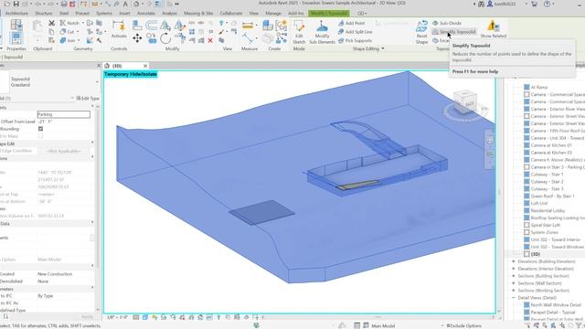Screen dimensions: 585x329
Task: Click the Infocenter help question mark icon
Action: (x=547, y=4)
